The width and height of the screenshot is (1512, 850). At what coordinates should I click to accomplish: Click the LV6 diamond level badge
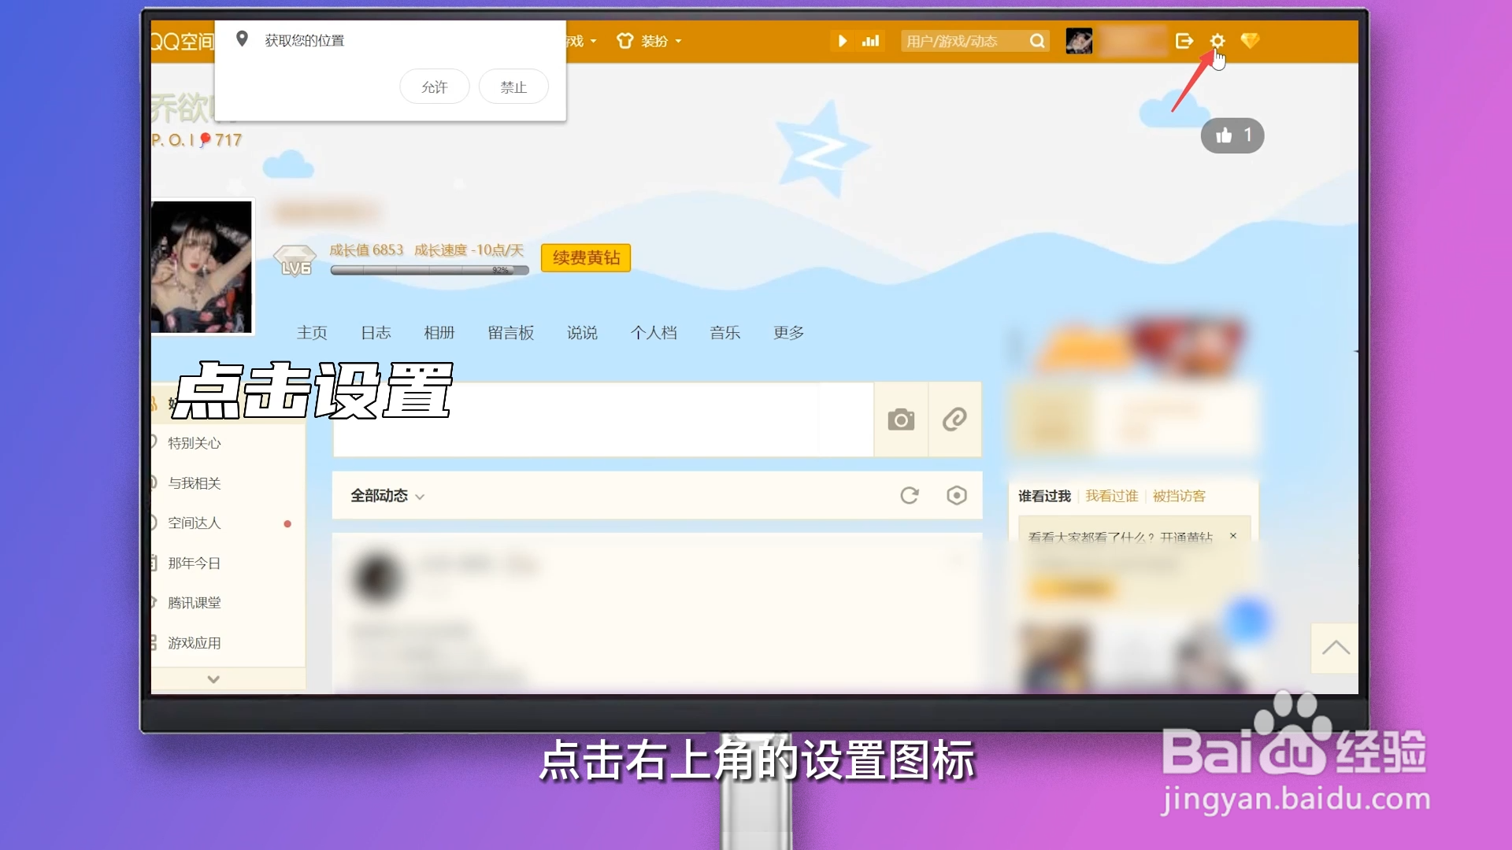coord(295,261)
